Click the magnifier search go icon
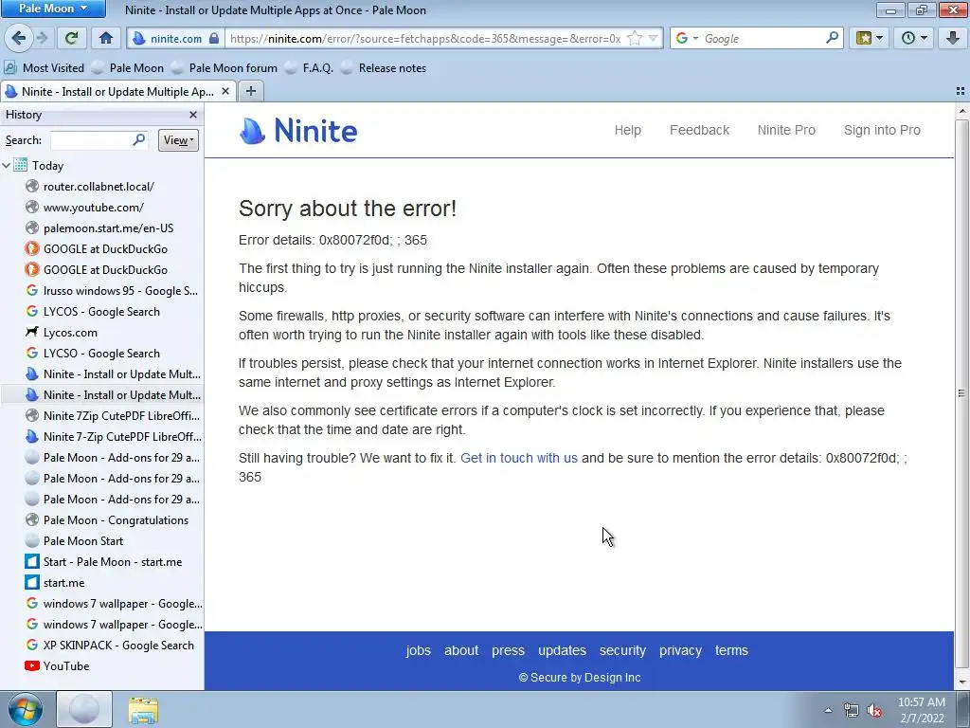This screenshot has height=728, width=970. point(832,38)
